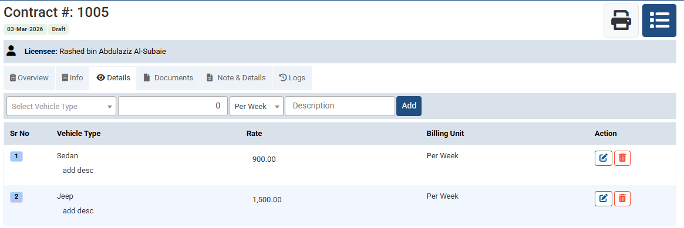Screen dimensions: 684x228
Task: Switch to the Info tab
Action: 72,78
